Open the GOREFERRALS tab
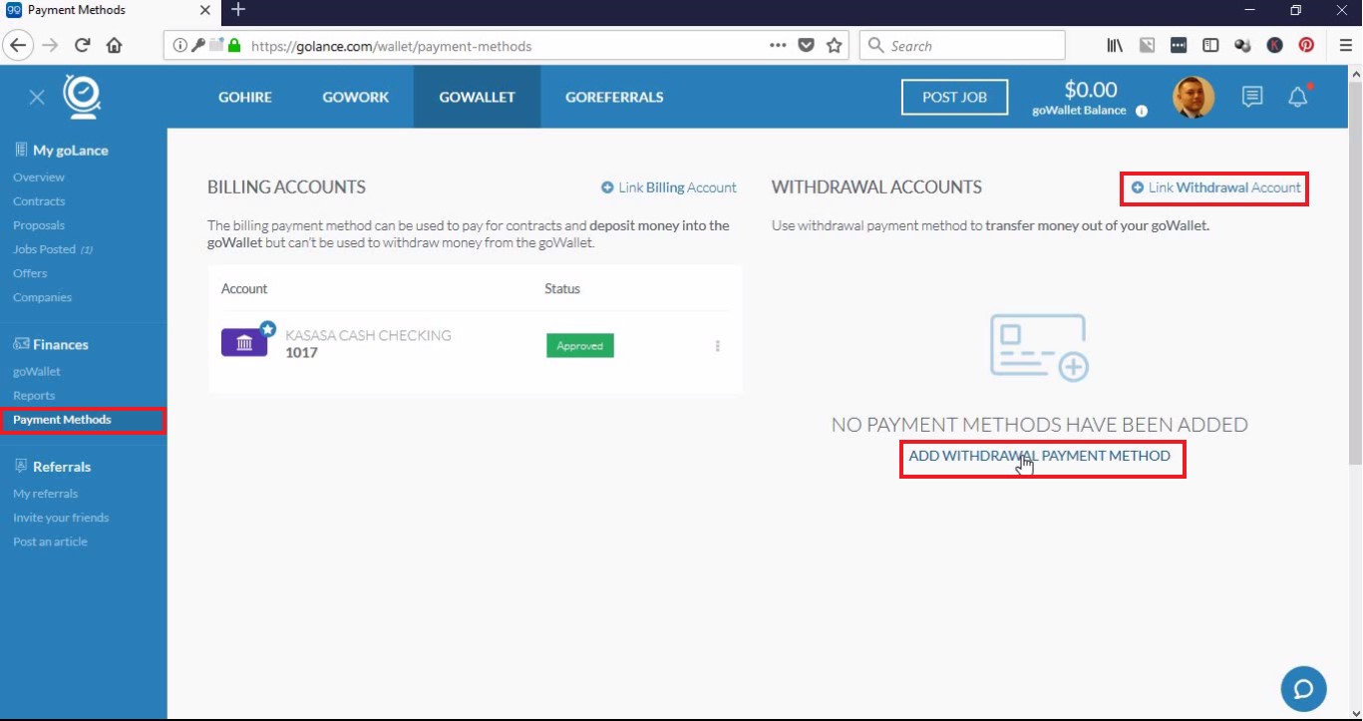1363x721 pixels. click(614, 97)
